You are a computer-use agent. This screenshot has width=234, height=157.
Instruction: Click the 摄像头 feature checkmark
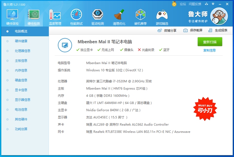(x=122, y=50)
